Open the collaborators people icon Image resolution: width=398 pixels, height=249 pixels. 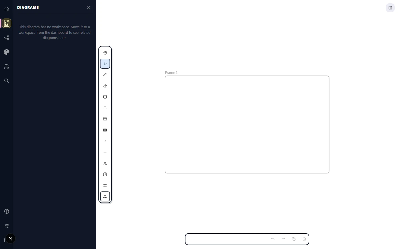pos(7,66)
